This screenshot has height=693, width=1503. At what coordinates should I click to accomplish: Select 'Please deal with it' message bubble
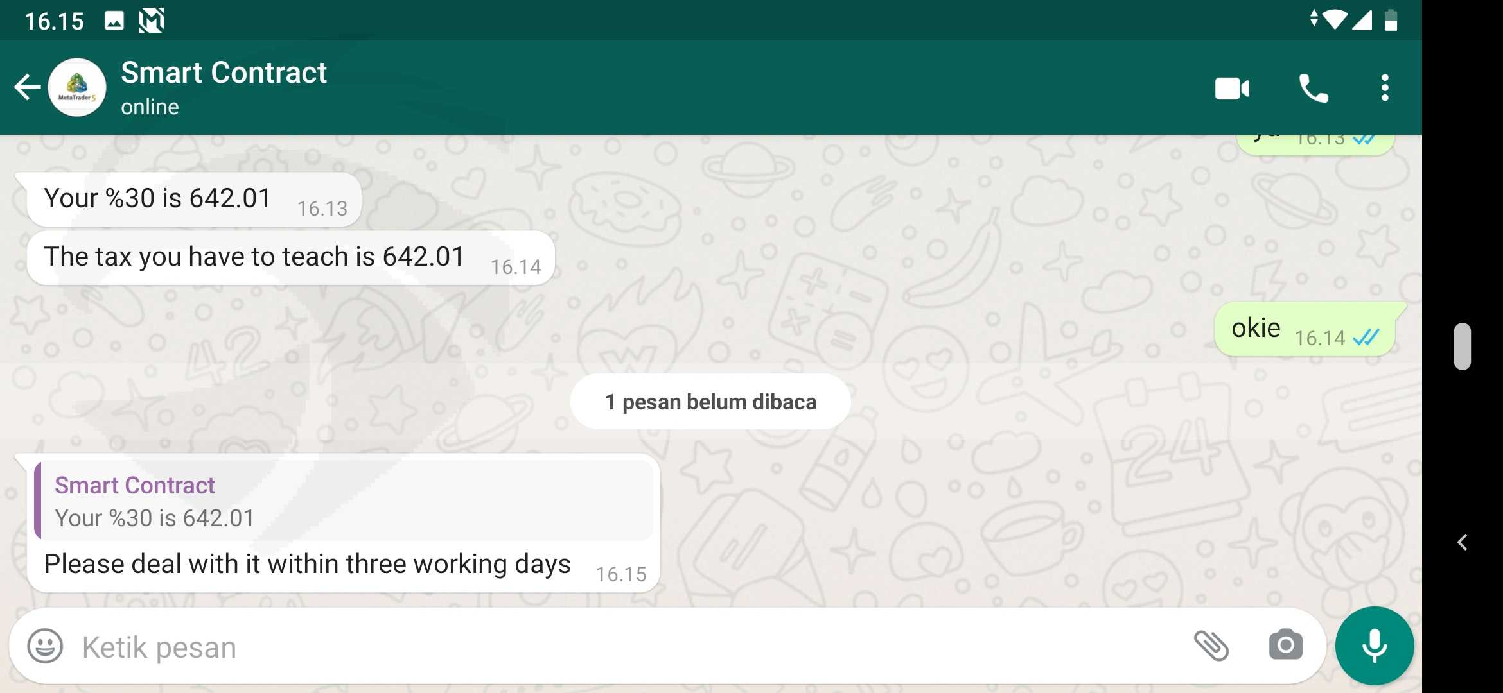click(343, 523)
